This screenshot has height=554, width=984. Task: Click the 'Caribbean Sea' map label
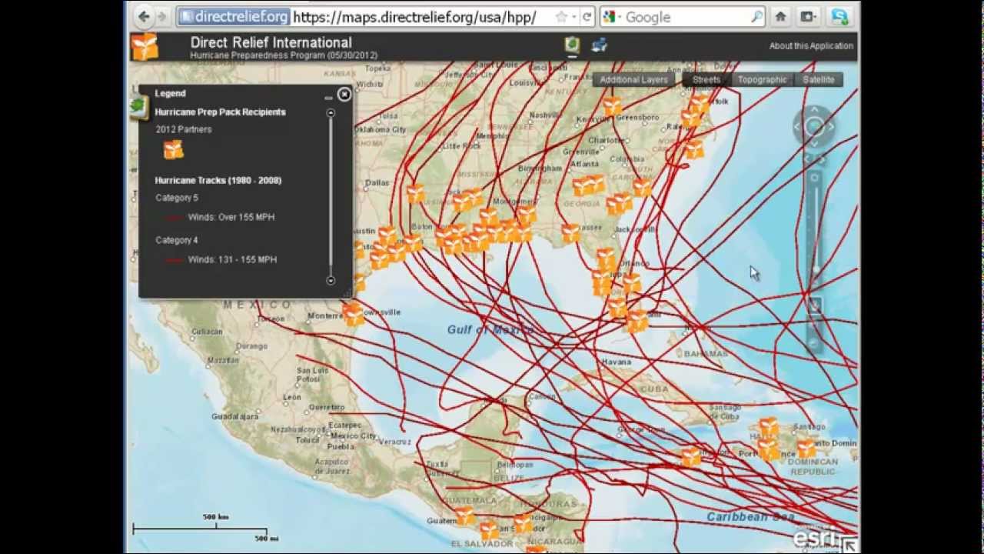point(750,516)
